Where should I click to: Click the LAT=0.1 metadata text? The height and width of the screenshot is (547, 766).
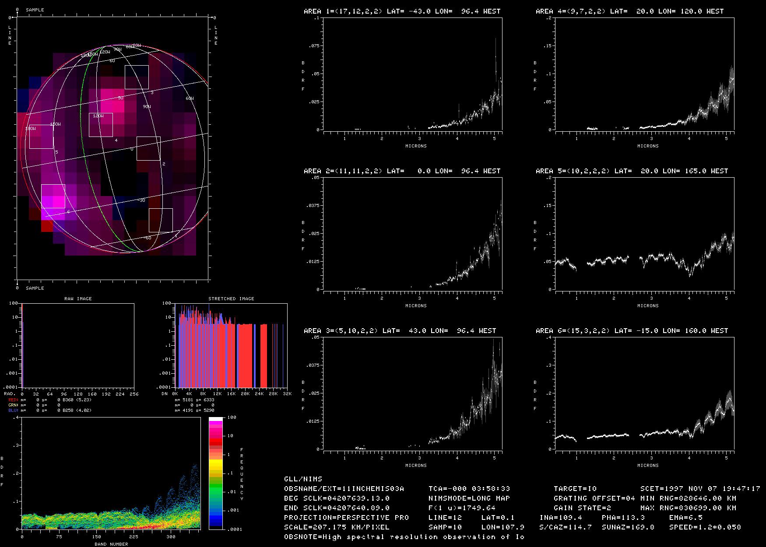coord(498,518)
